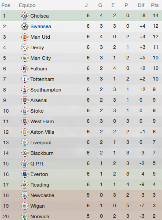Sort table by Pts column header
Screen dimensions: 162x220
point(155,5)
